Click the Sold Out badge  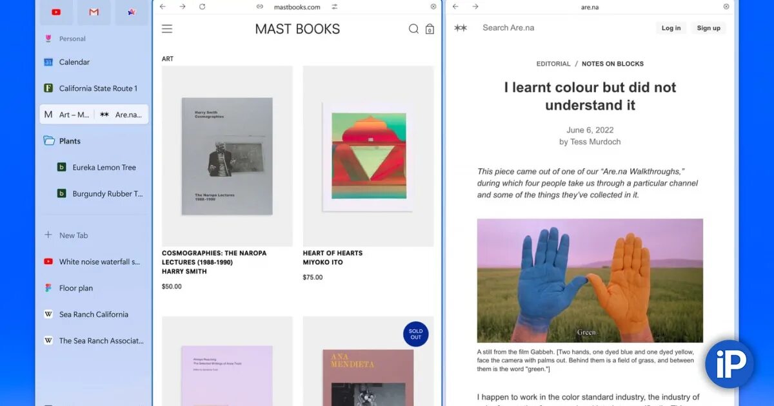416,334
